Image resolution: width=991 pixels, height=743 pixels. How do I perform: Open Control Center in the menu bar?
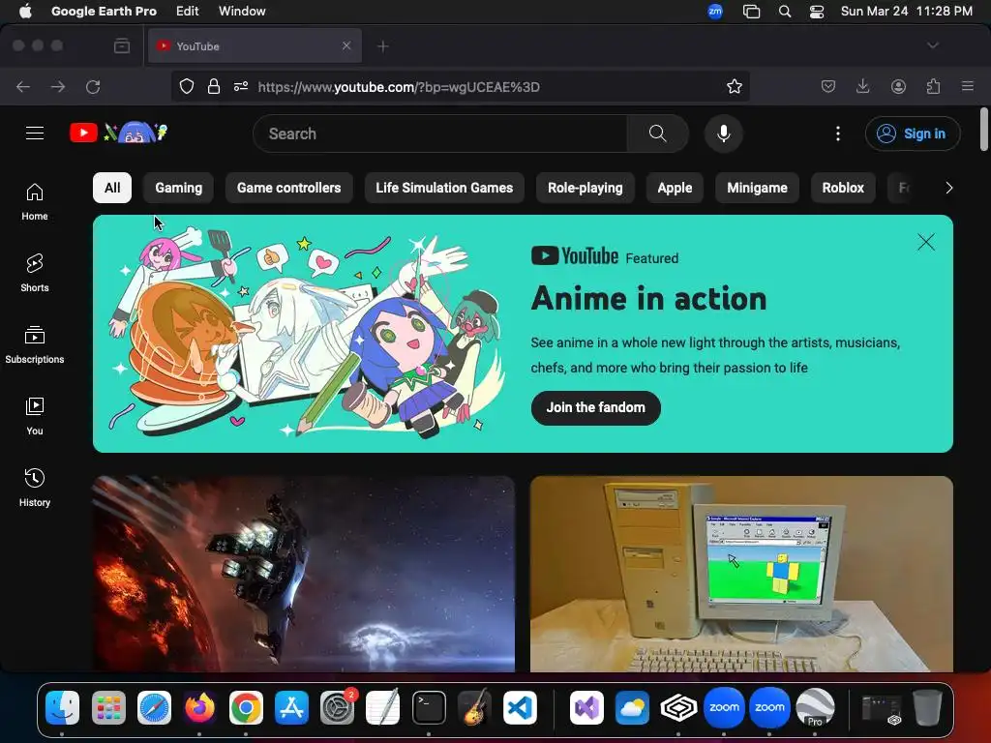[817, 12]
